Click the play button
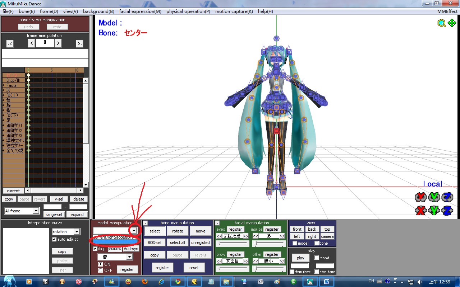The height and width of the screenshot is (287, 460). [x=301, y=258]
